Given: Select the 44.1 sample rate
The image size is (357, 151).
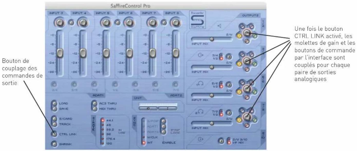Looking at the screenshot, I should tap(102, 120).
